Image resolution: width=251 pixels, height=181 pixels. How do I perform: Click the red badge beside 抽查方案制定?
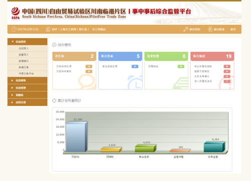point(227,72)
